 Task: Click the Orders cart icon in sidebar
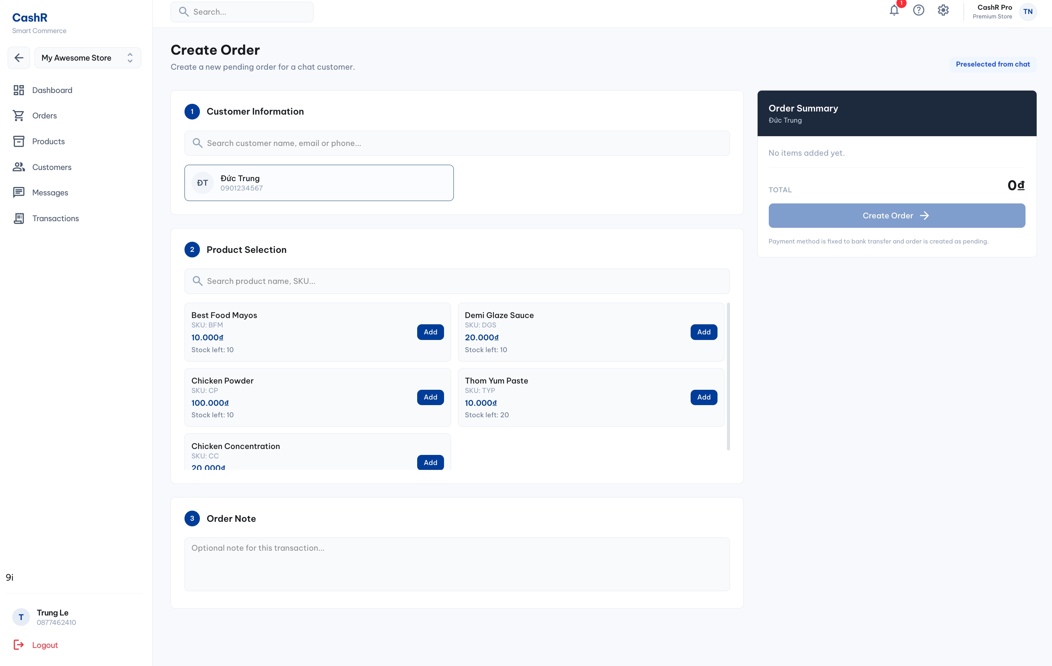coord(19,116)
